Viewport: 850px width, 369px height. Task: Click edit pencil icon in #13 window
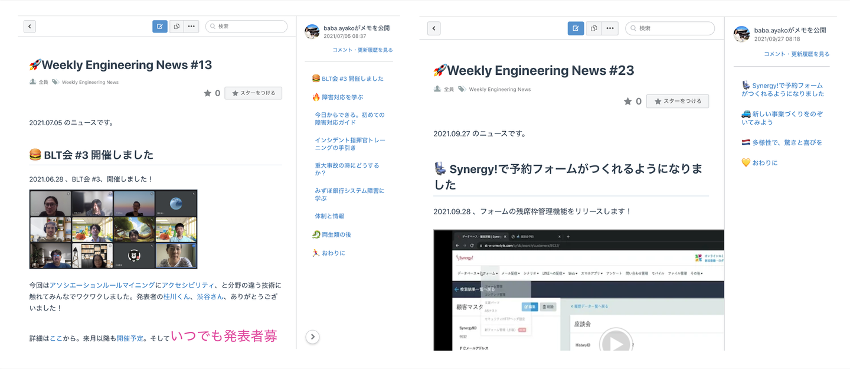click(x=160, y=27)
